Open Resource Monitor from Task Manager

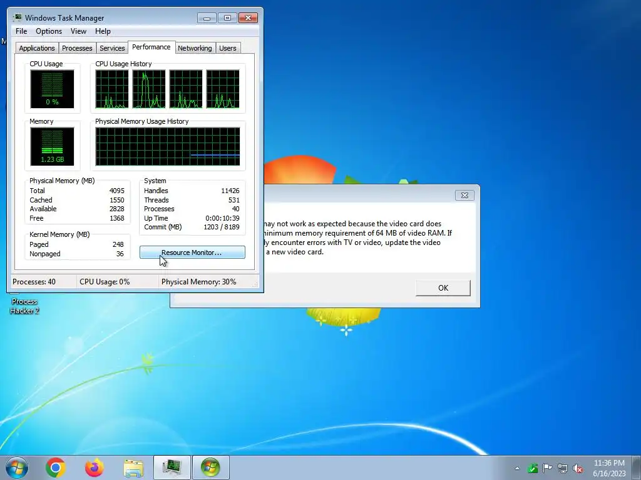point(192,252)
